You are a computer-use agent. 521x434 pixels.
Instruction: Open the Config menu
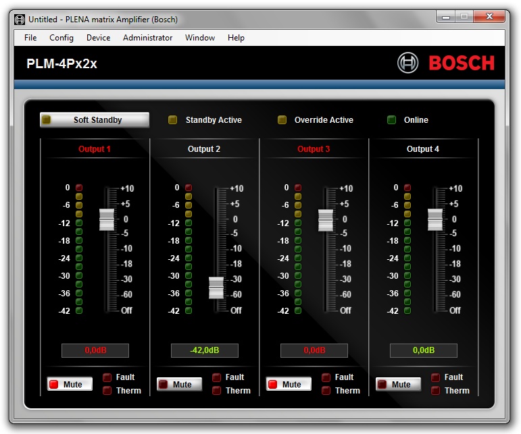click(61, 38)
